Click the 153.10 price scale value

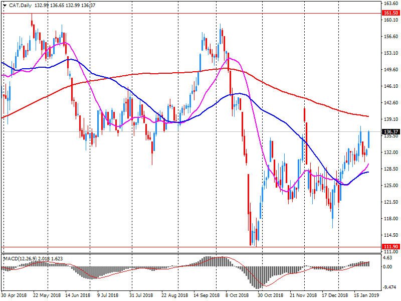pyautogui.click(x=391, y=53)
